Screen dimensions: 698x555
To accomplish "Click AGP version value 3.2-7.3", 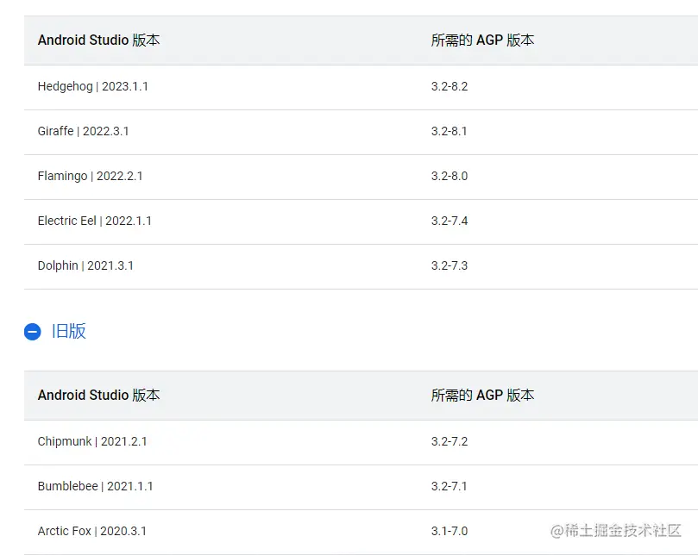I will [x=450, y=265].
